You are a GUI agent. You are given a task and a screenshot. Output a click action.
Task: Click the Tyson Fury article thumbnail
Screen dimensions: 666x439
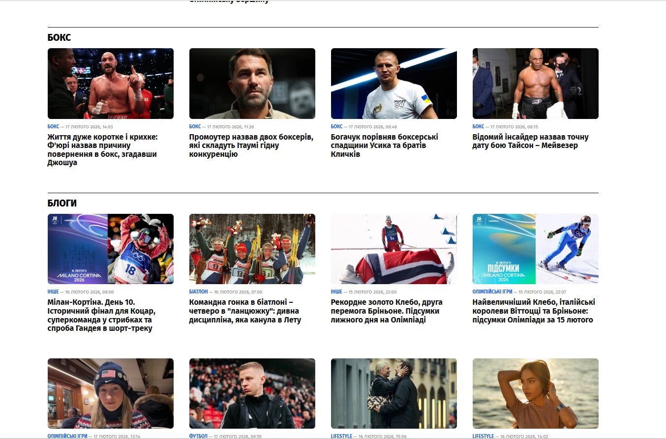(111, 84)
